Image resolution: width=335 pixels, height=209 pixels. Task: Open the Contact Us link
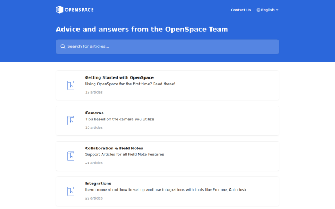tap(241, 10)
